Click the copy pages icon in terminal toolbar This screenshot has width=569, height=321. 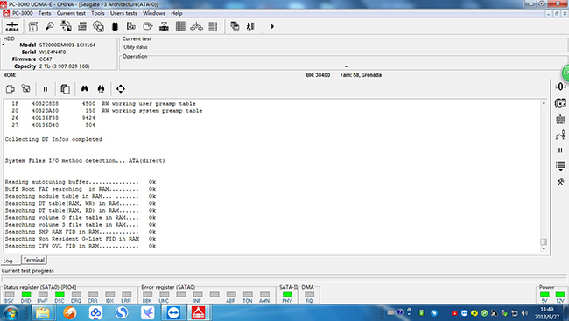pyautogui.click(x=65, y=88)
